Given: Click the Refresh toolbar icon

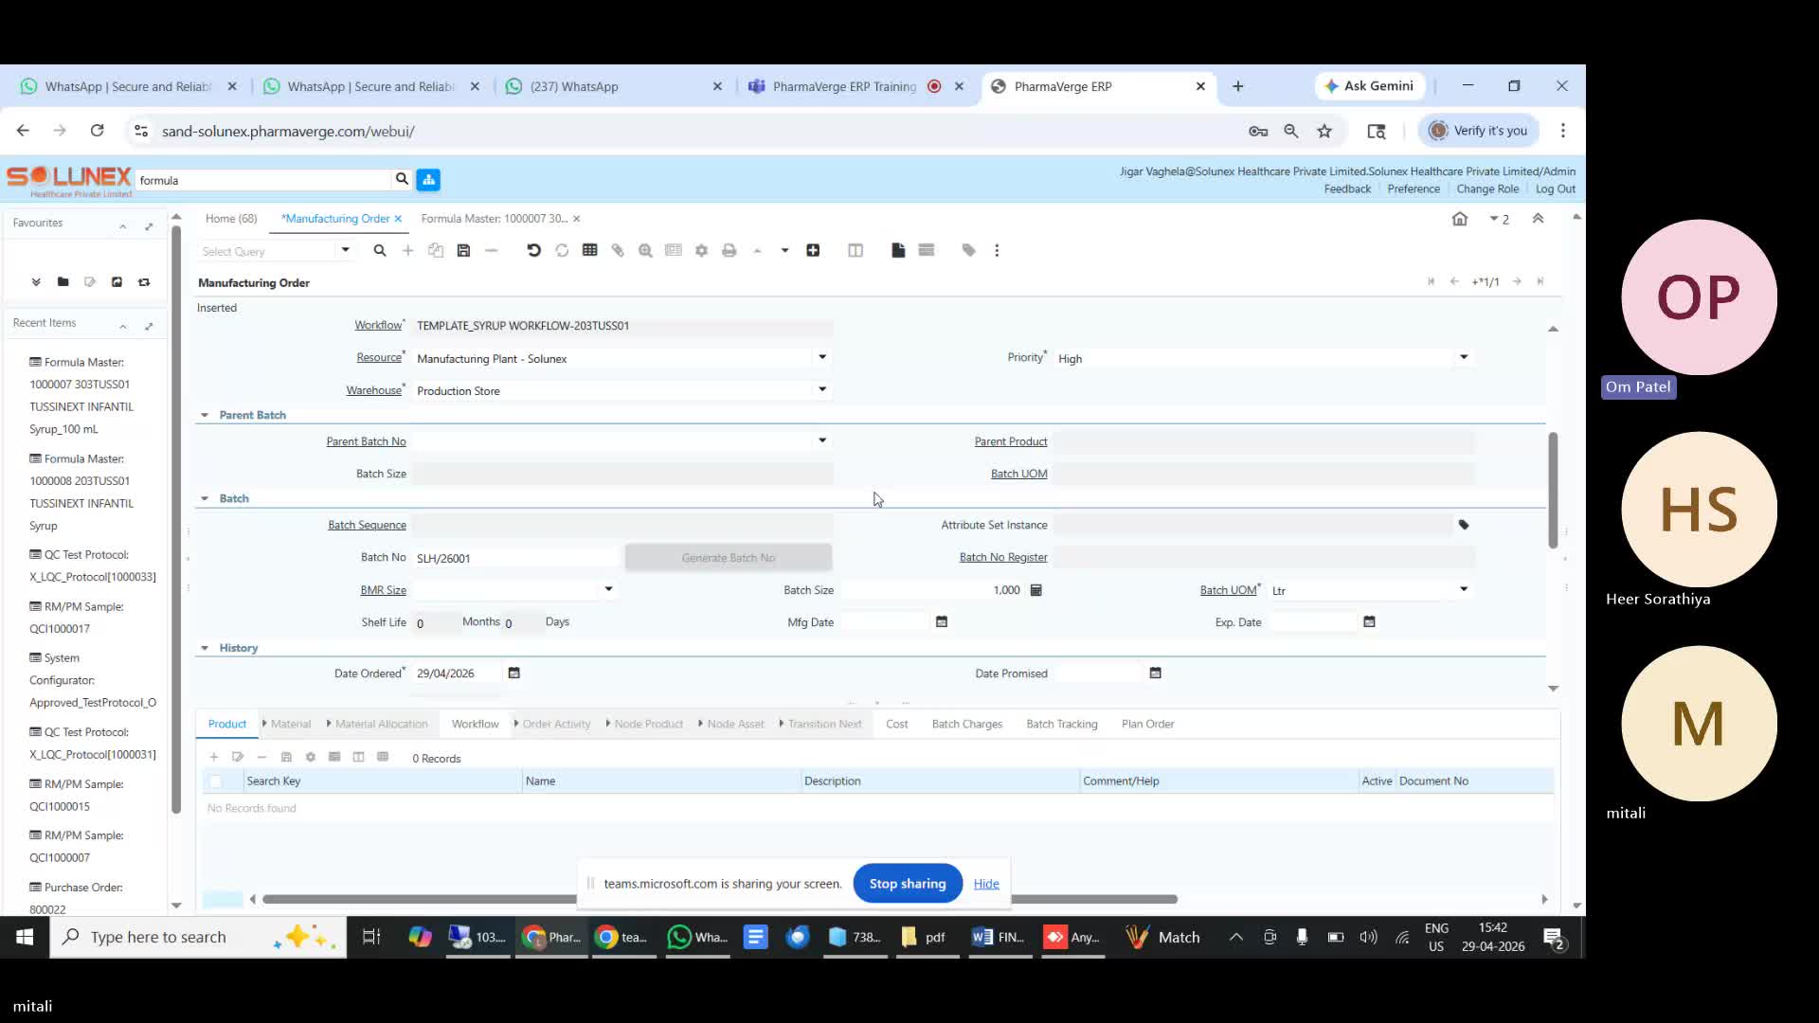Looking at the screenshot, I should point(562,251).
